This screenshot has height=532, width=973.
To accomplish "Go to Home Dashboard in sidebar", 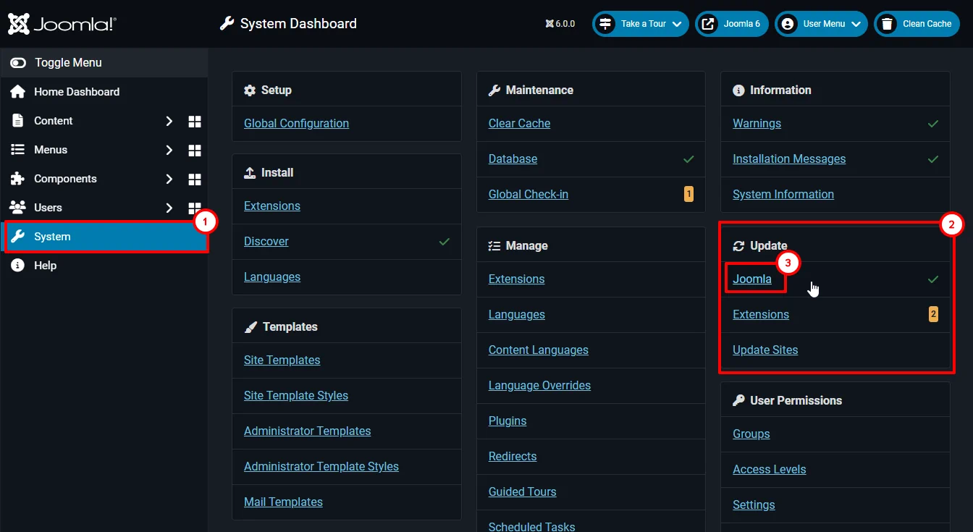I will (76, 92).
